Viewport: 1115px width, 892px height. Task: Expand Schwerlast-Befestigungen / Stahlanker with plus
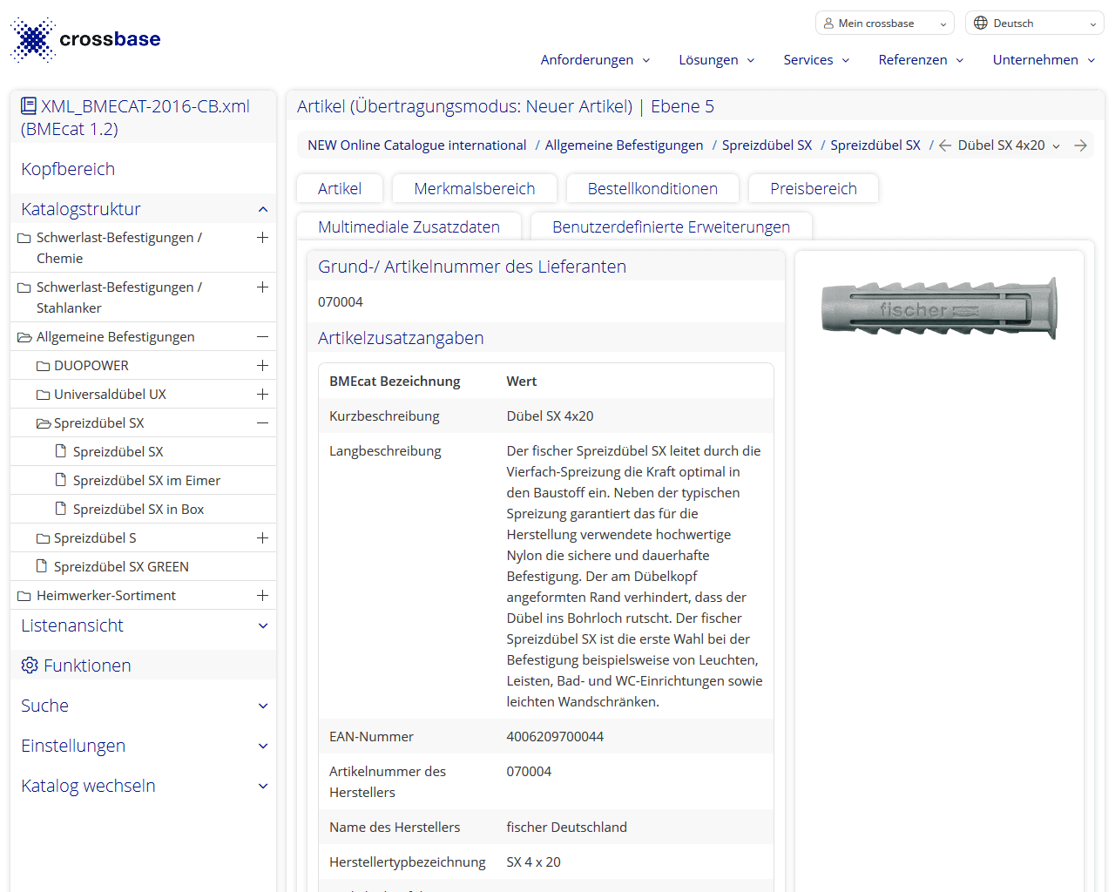(x=262, y=287)
